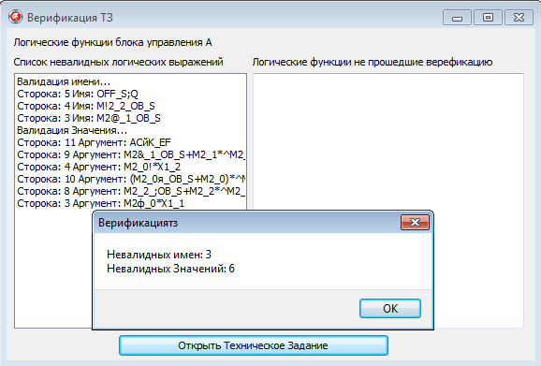Minimize the Верификация ТЗ window
541x366 pixels.
click(457, 18)
